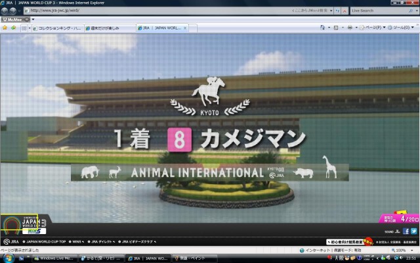
Task: Open Windows Live Messenger taskbar item
Action: pos(54,258)
